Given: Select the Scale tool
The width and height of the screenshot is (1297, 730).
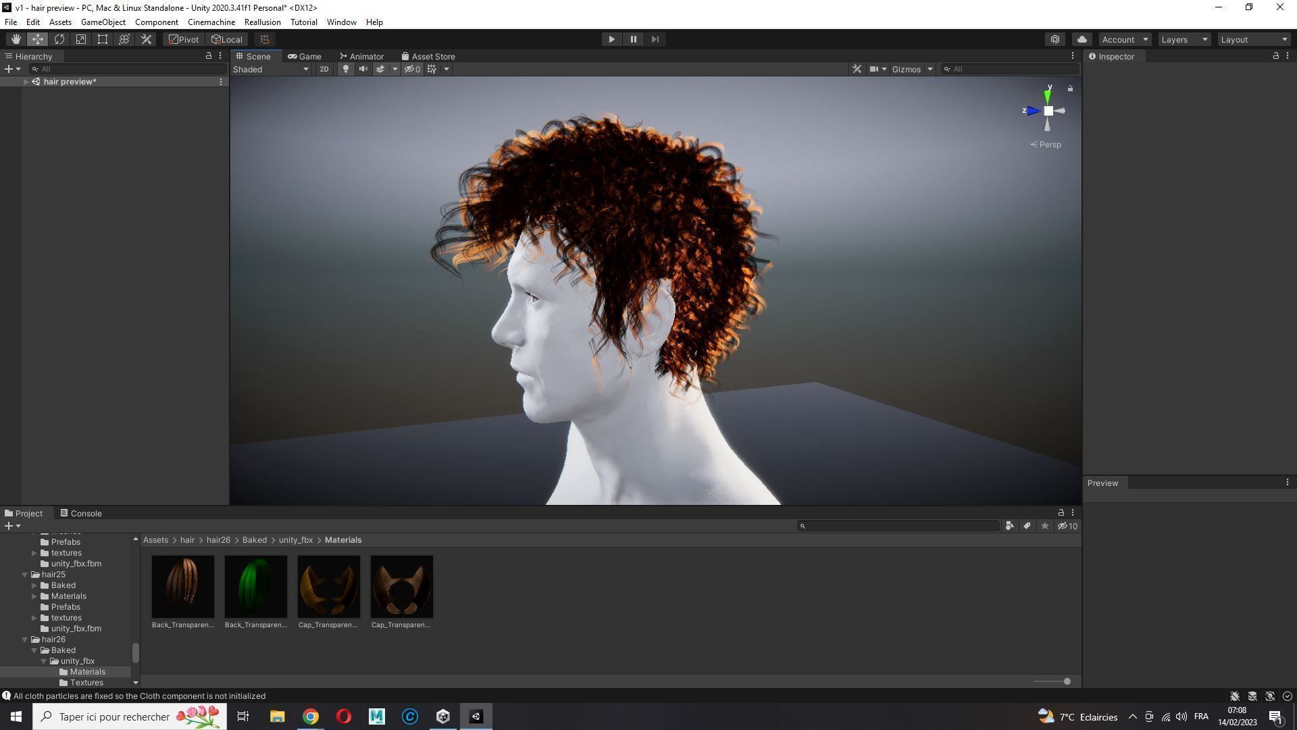Looking at the screenshot, I should click(81, 39).
